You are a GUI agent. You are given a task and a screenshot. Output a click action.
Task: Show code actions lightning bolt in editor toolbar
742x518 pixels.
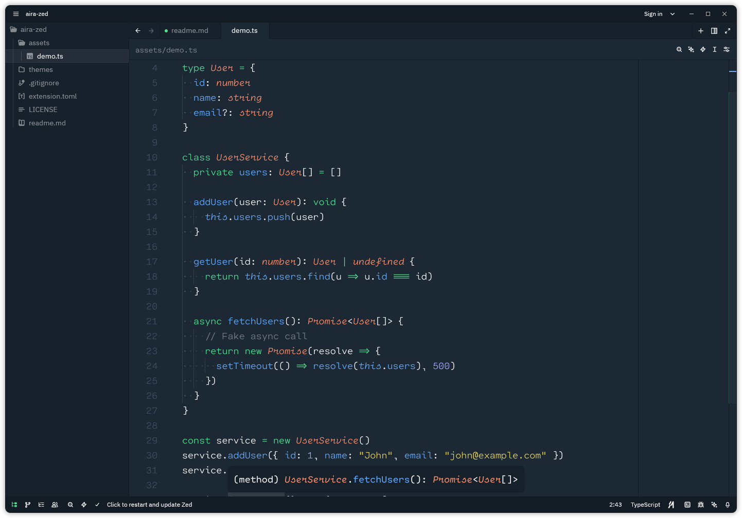click(703, 49)
